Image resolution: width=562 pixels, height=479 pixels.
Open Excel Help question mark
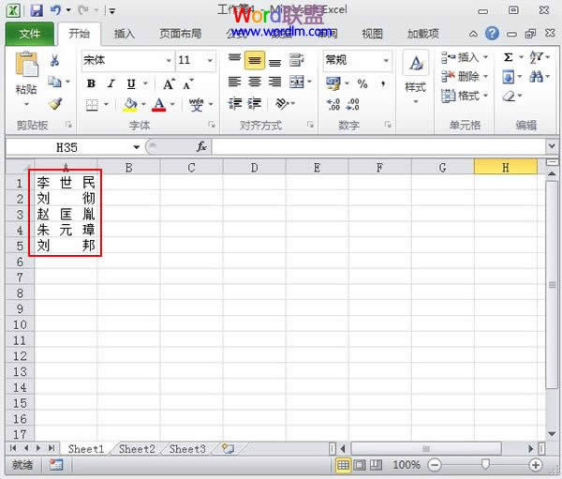pos(492,34)
